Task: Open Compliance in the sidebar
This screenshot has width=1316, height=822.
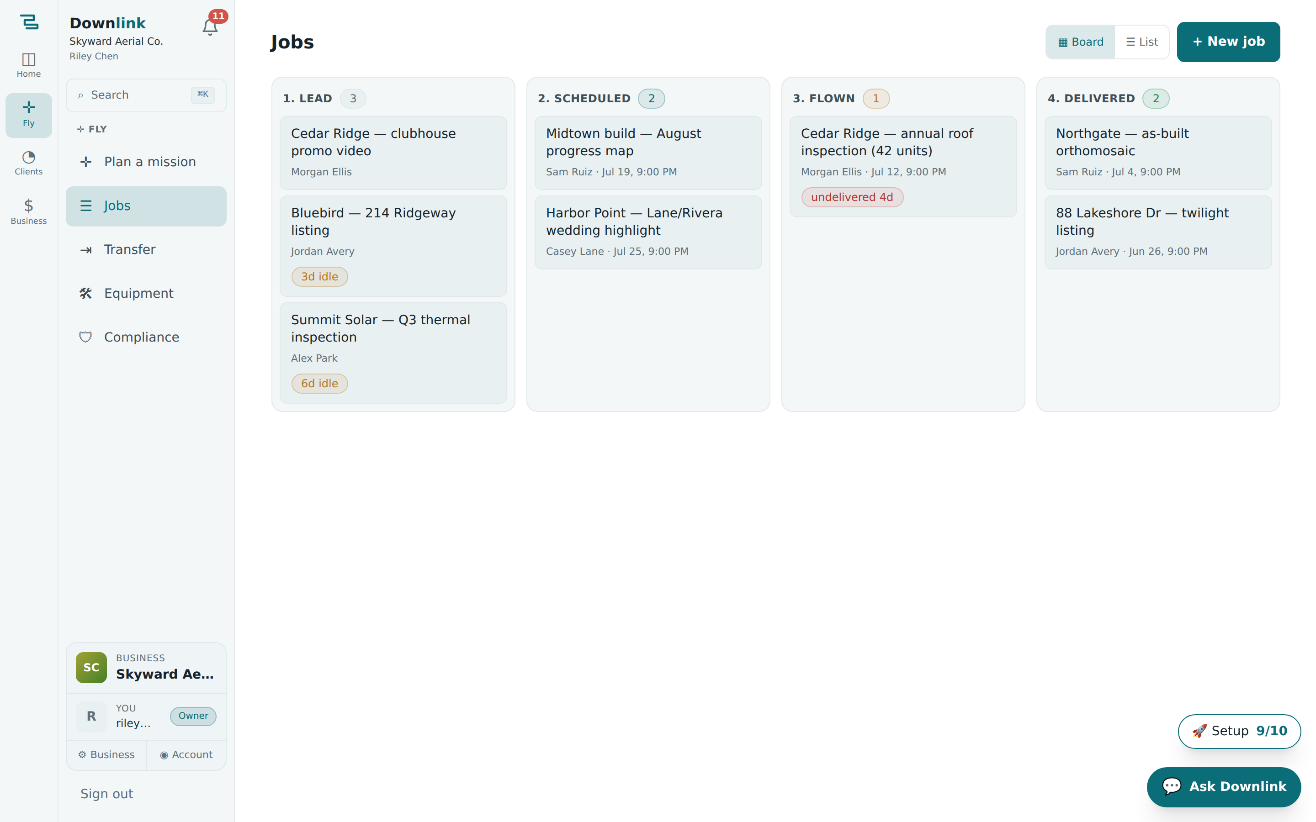Action: pos(146,337)
